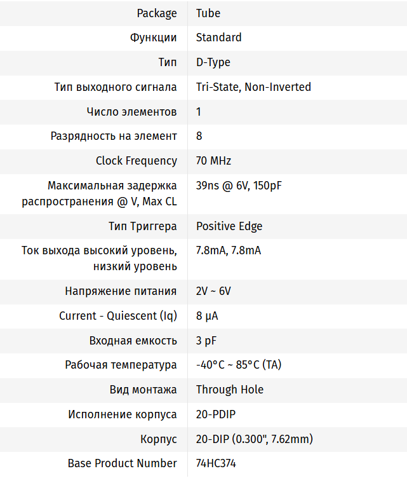This screenshot has height=478, width=407.
Task: Select the Разрядность на элемент label
Action: [x=114, y=136]
